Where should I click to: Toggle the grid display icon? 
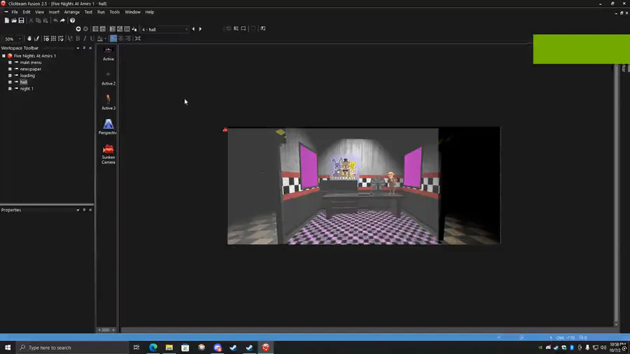tap(53, 38)
